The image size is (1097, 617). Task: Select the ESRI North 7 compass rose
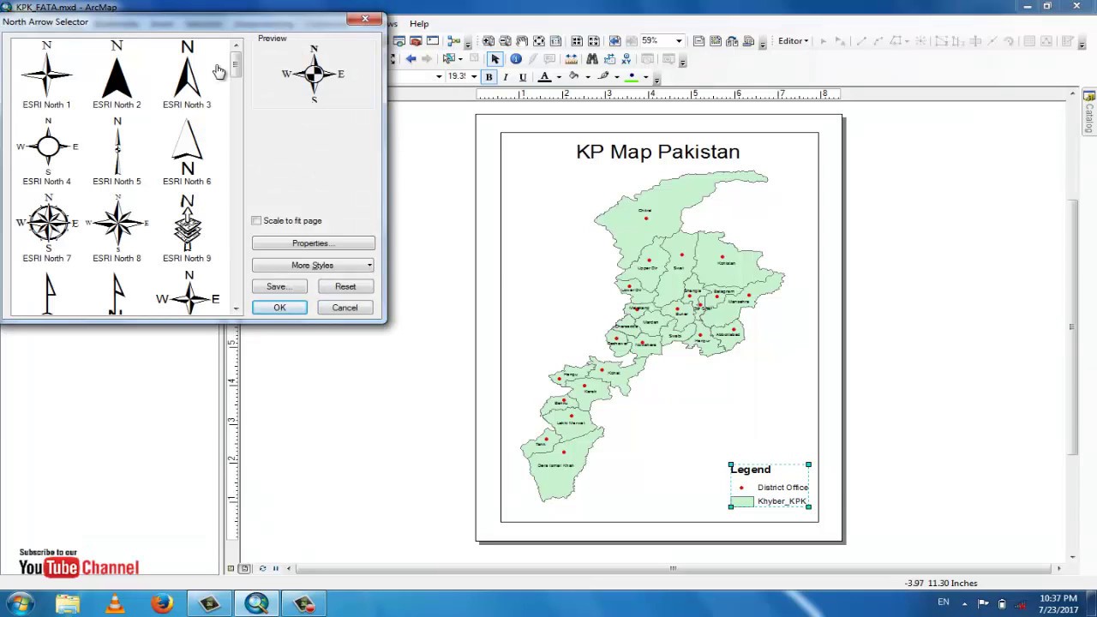coord(46,228)
